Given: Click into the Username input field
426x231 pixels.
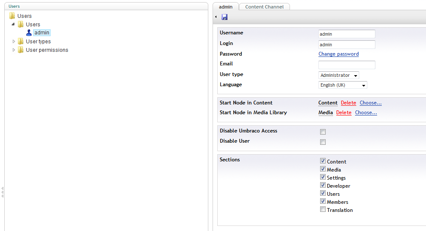Looking at the screenshot, I should 346,34.
